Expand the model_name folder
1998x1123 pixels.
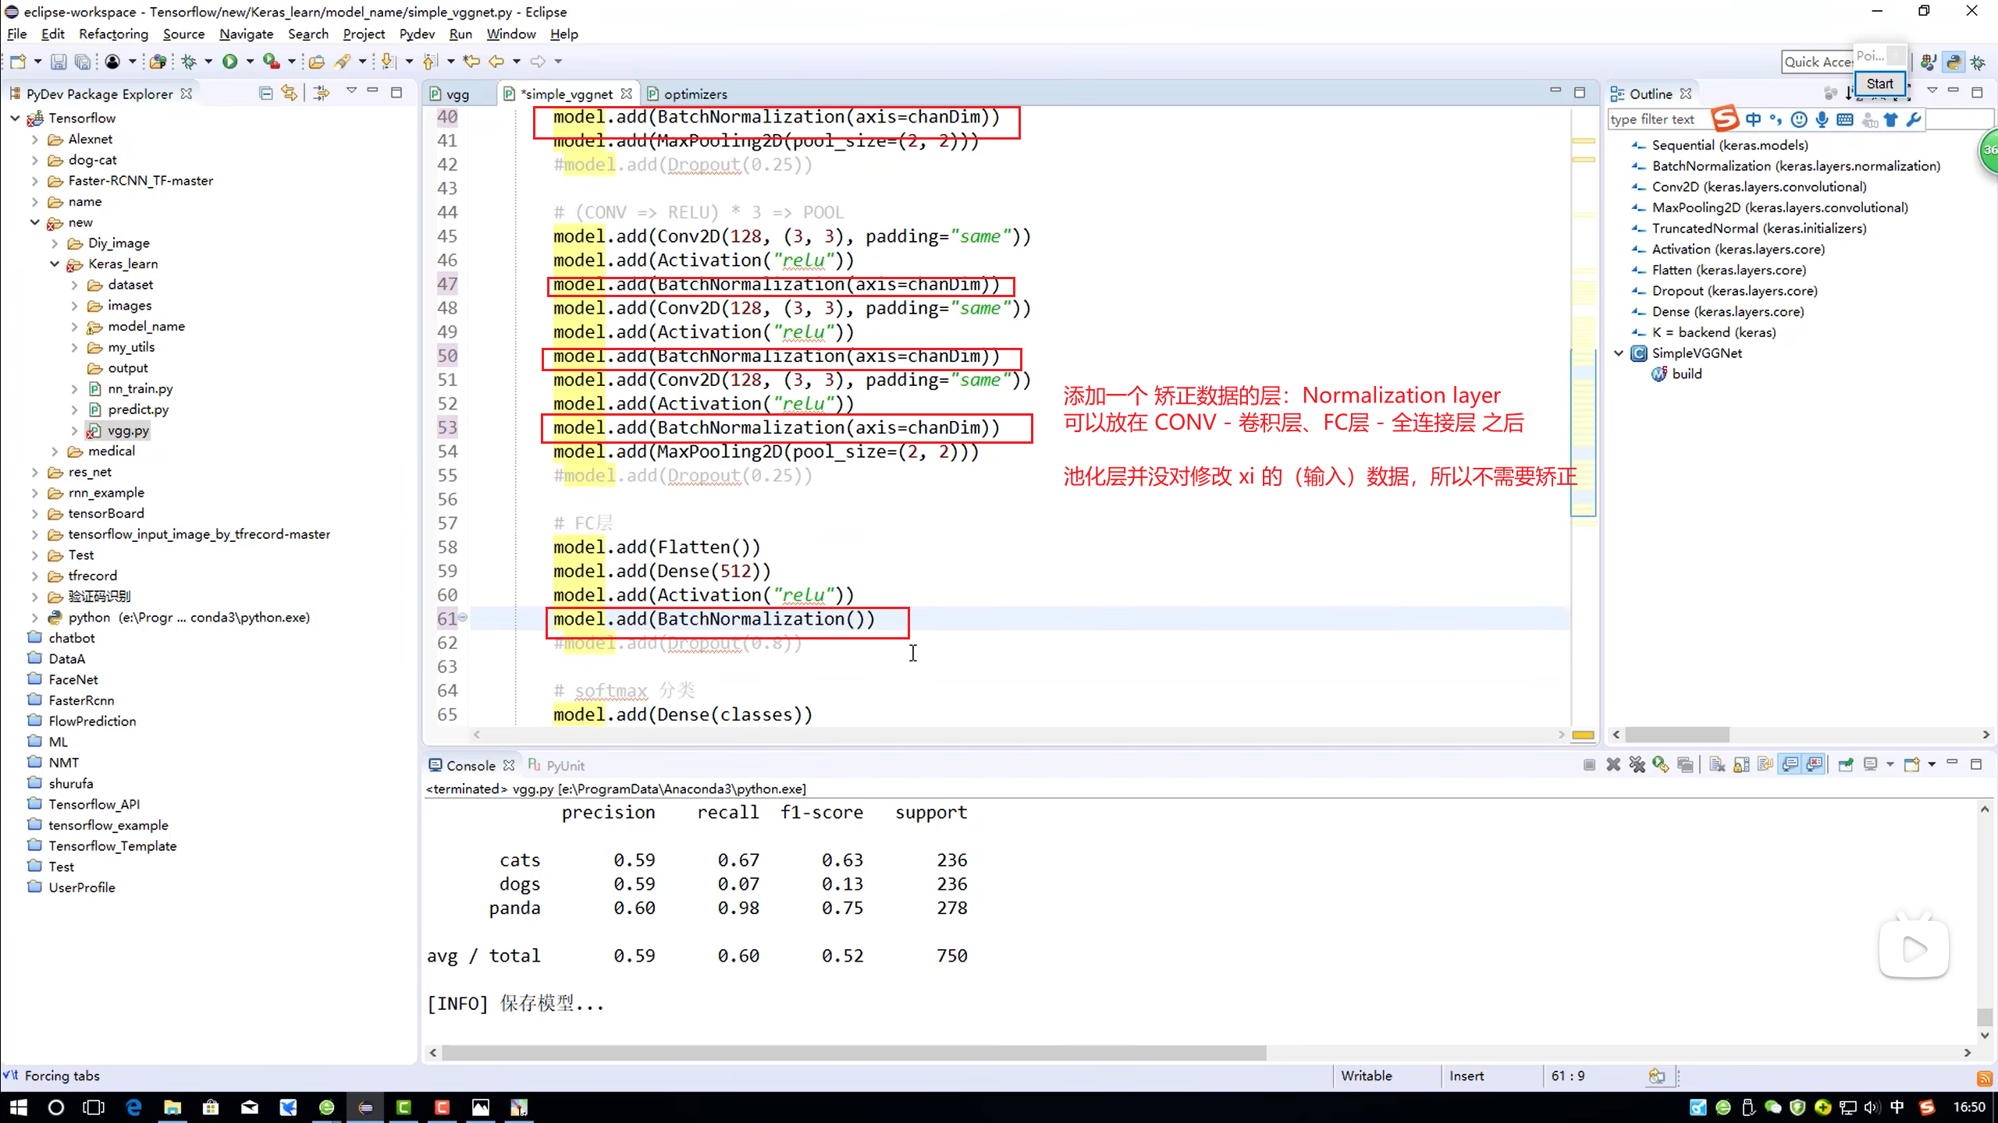75,326
